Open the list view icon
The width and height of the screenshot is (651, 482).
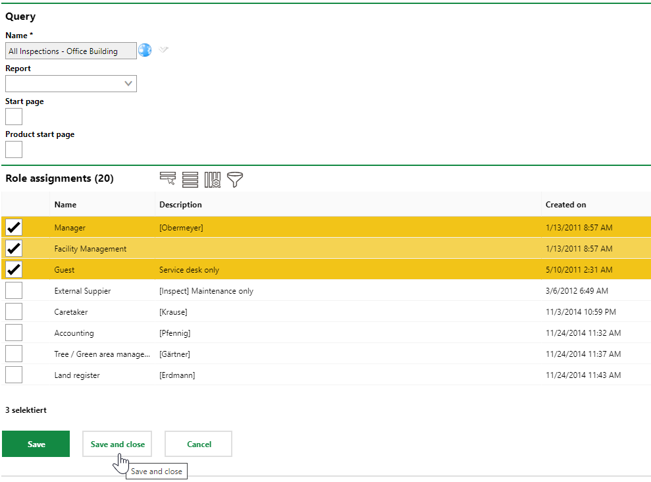tap(190, 179)
